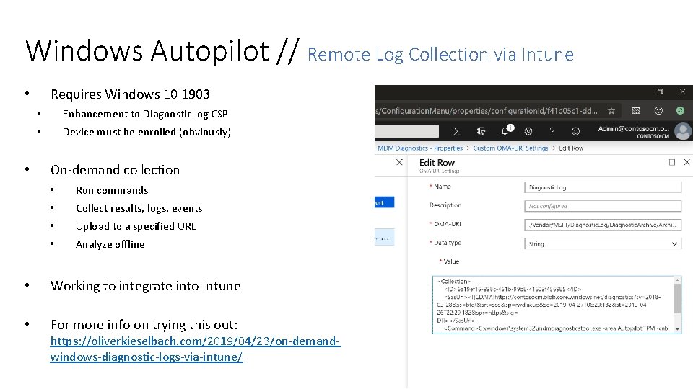693x389 pixels.
Task: Click the browser extension icon beside the star
Action: [636, 111]
